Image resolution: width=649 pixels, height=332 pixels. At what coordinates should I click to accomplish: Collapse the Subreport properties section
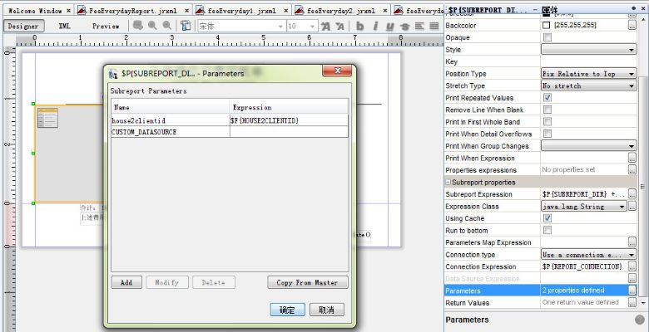(448, 182)
